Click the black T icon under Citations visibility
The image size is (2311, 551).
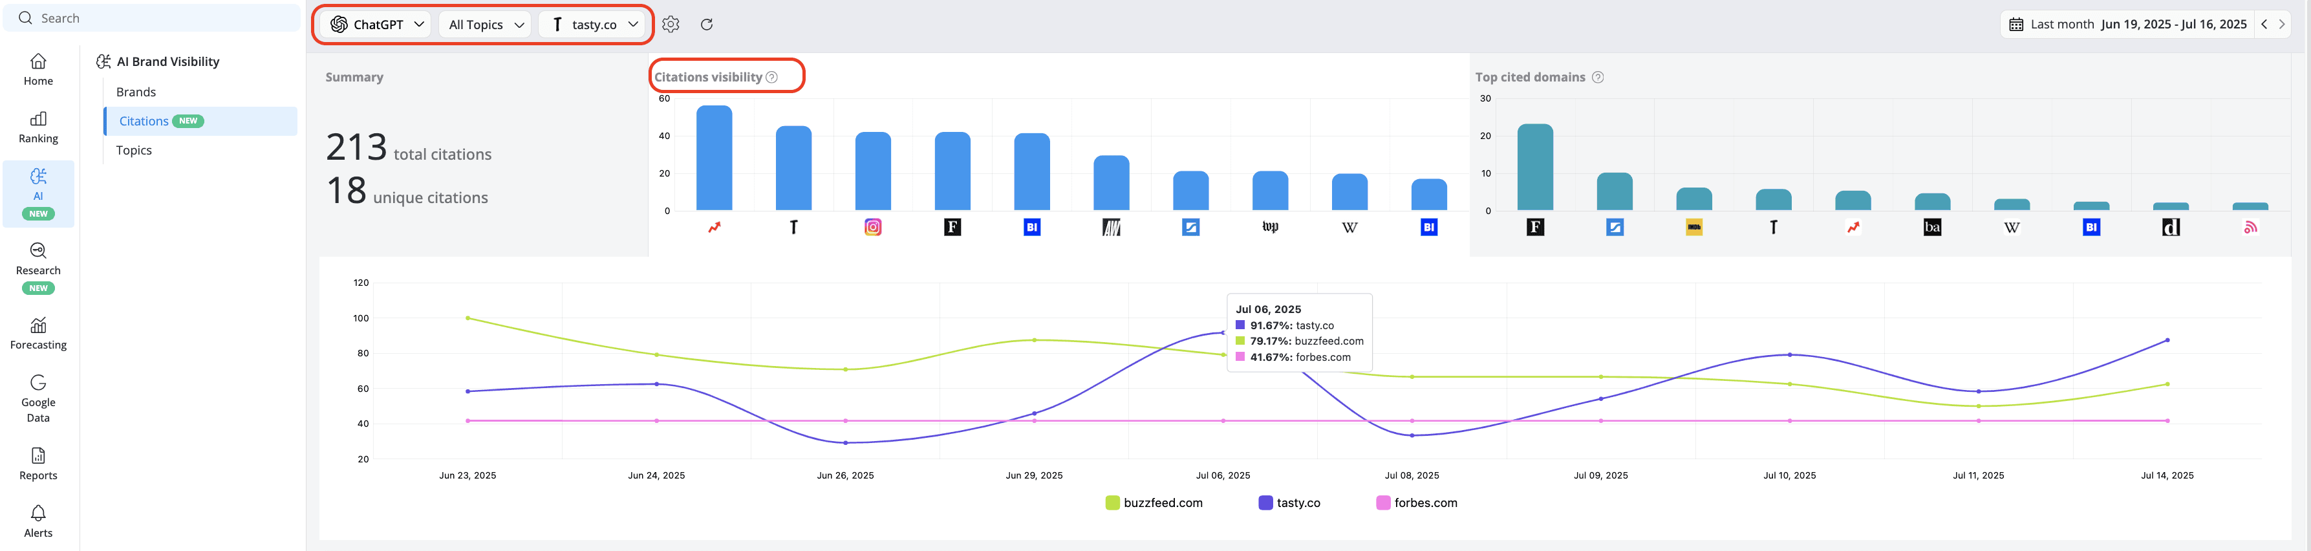coord(794,227)
